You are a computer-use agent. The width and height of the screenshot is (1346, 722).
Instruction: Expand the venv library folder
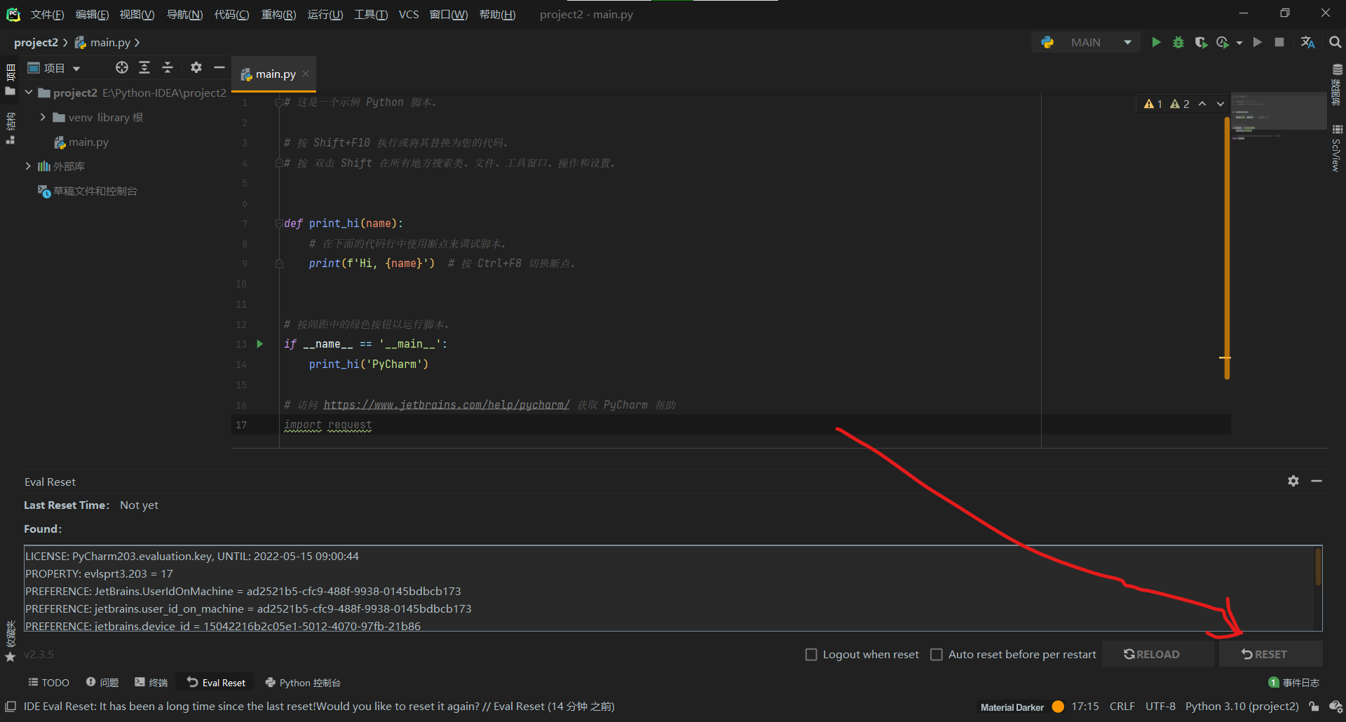[43, 117]
